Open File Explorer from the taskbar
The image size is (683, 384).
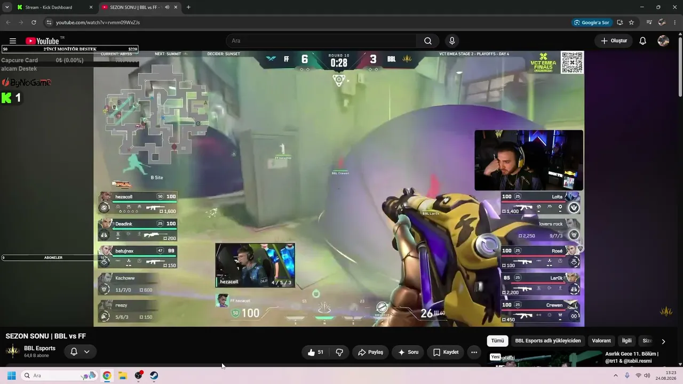tap(122, 375)
